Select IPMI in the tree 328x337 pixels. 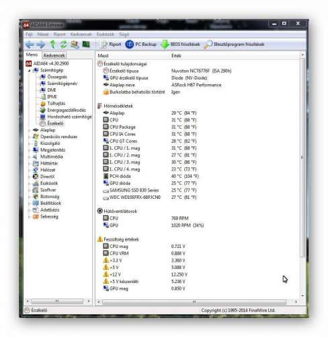point(52,97)
